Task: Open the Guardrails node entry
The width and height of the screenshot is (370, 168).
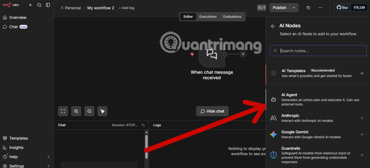Action: point(318,155)
